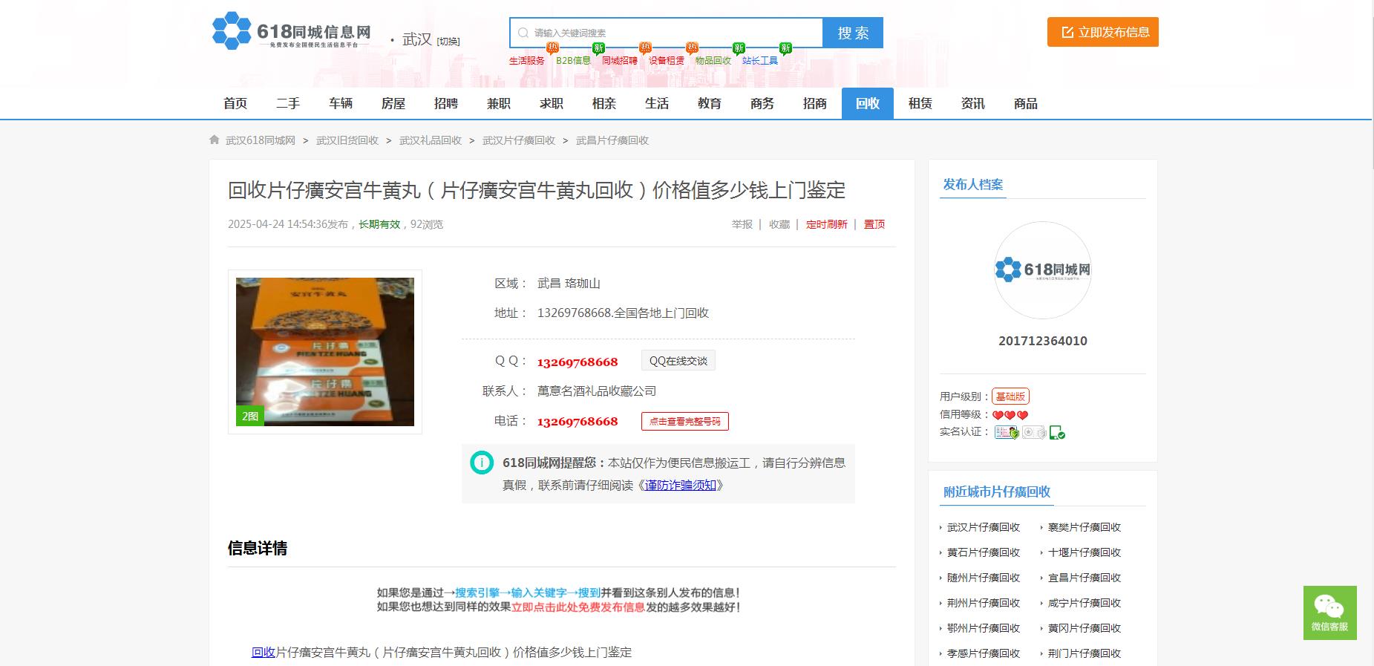Click the 立即发布信息 orange button

(1102, 32)
